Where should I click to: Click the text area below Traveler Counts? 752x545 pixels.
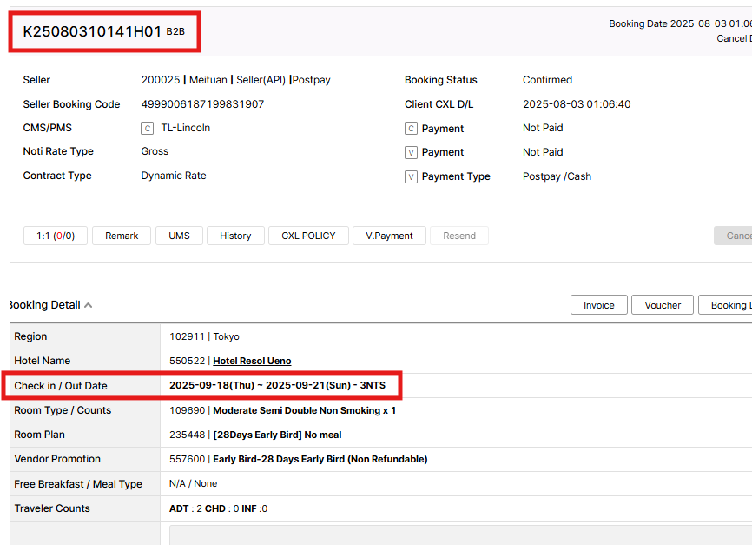(x=460, y=534)
